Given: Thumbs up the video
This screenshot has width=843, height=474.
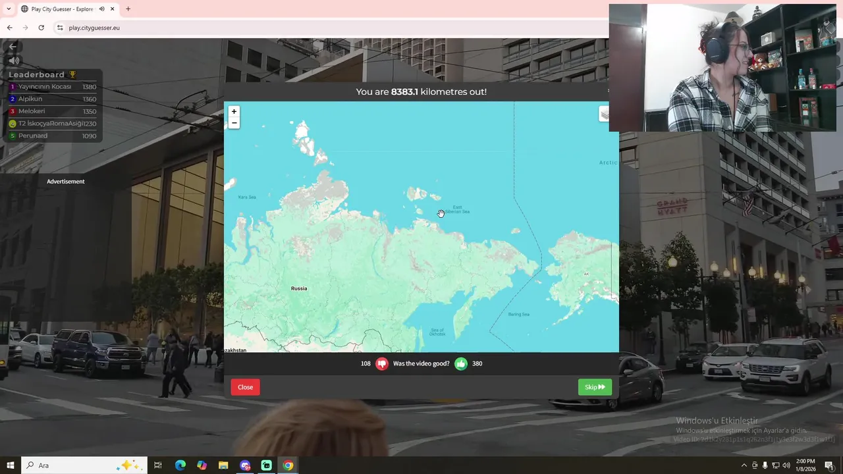Looking at the screenshot, I should click(x=461, y=363).
